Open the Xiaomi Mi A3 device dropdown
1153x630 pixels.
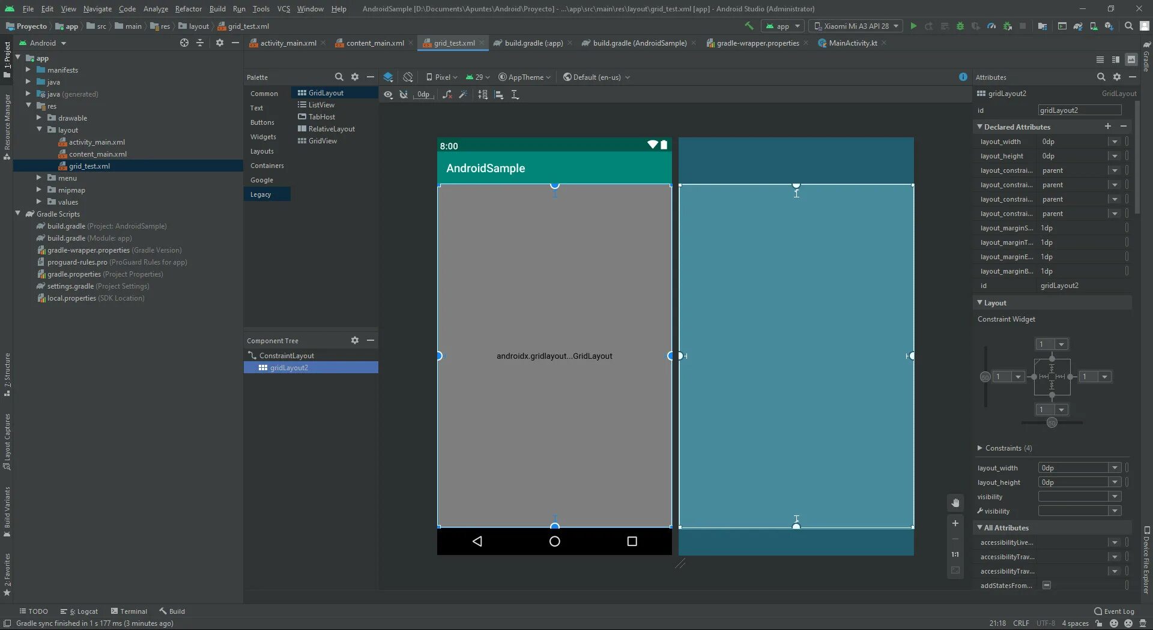856,26
